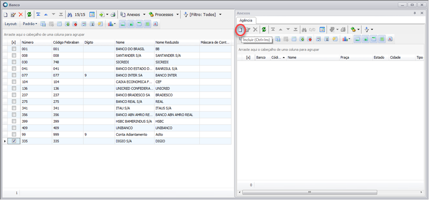Image resolution: width=429 pixels, height=200 pixels.
Task: Click the sum (Σ) footer icon in Banco layout bar
Action: pyautogui.click(x=92, y=24)
